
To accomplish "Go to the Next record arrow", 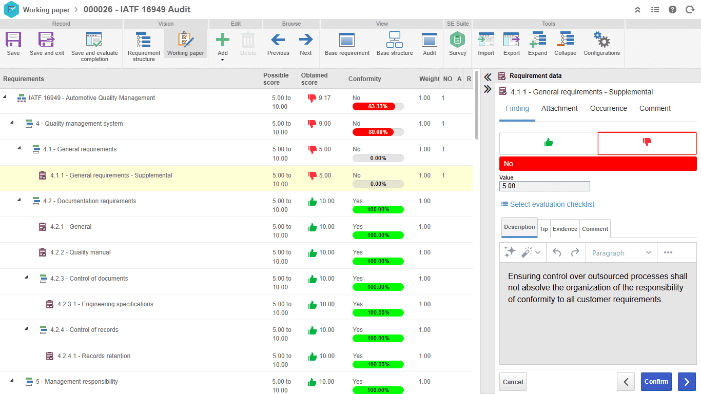I will point(306,40).
